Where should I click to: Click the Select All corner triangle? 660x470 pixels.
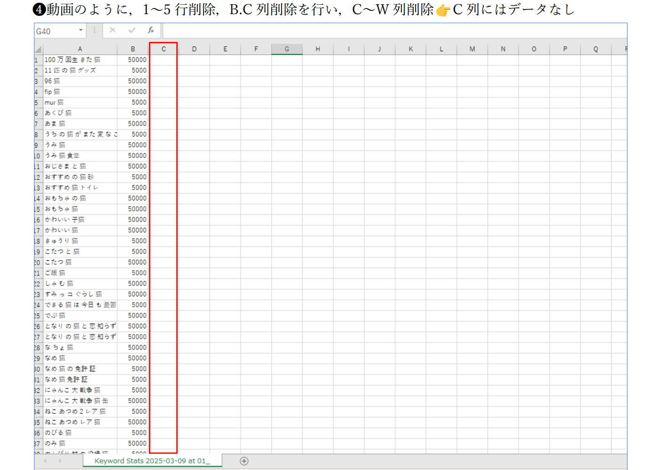pos(38,49)
